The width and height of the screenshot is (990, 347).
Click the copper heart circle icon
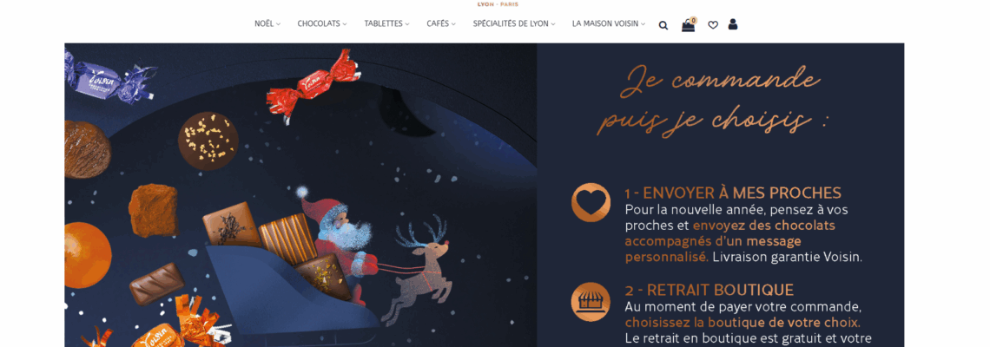(591, 202)
